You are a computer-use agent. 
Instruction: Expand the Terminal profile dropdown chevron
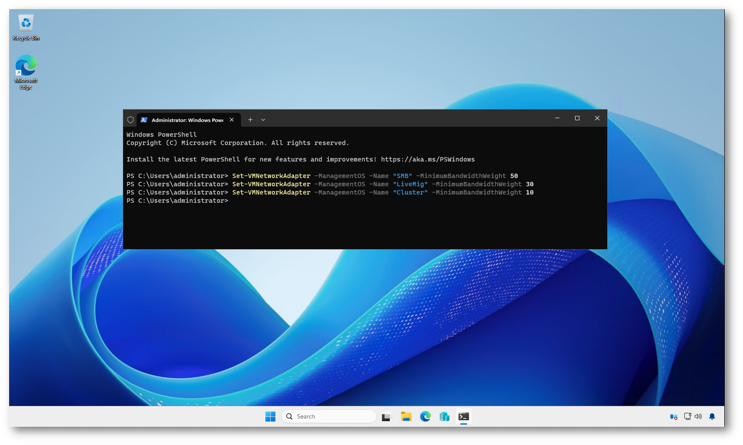(263, 120)
